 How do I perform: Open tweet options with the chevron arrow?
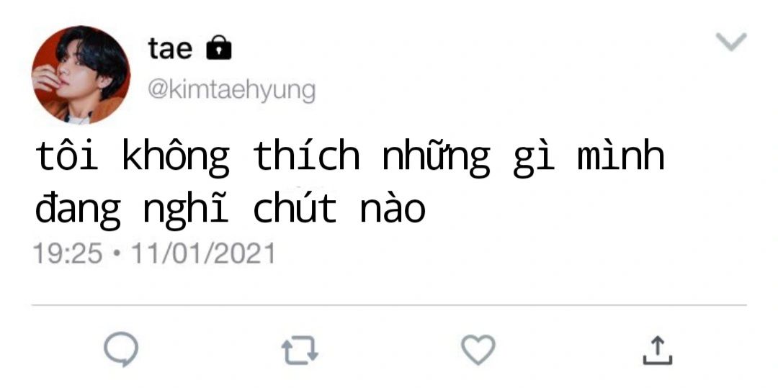pos(731,42)
